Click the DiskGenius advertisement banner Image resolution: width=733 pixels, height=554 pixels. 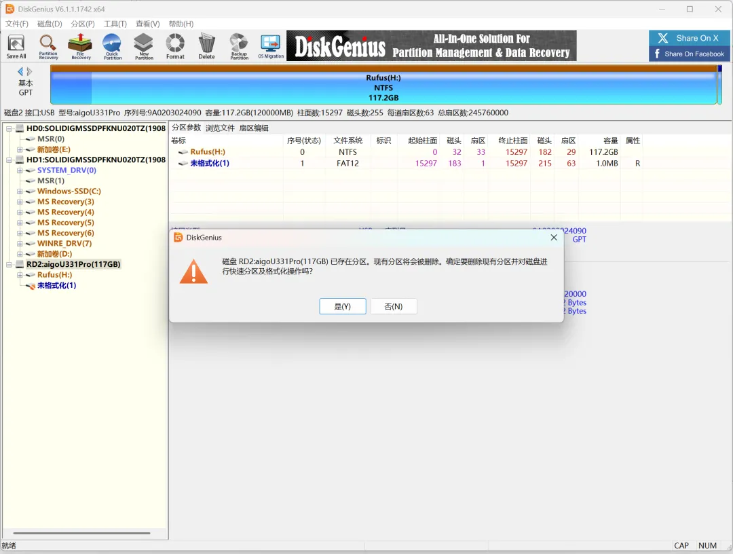point(432,45)
